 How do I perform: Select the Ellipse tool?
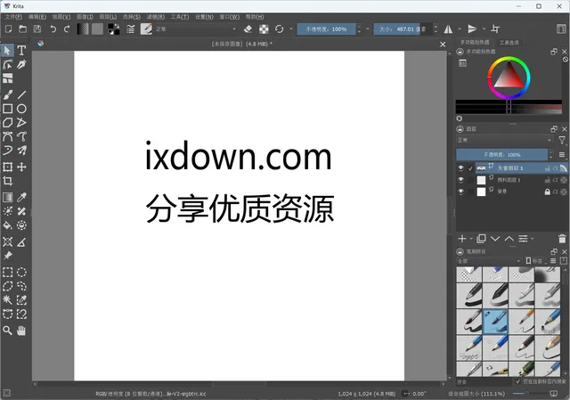pos(21,109)
